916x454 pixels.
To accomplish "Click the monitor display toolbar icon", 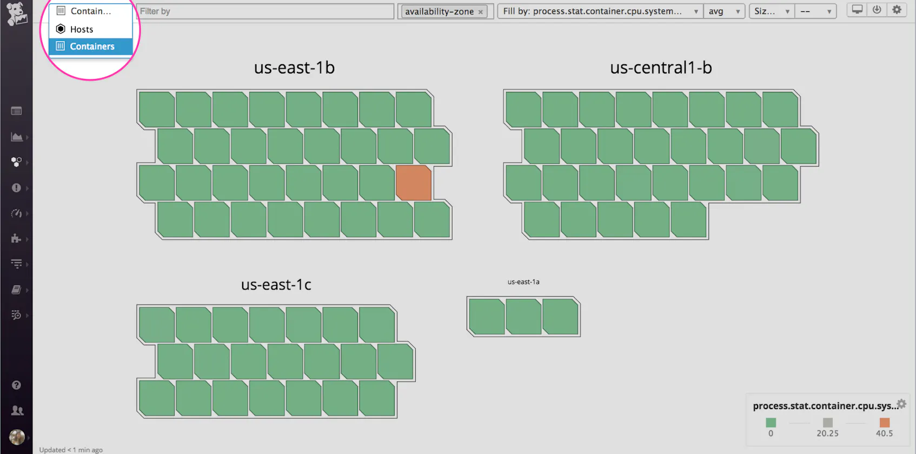I will (x=857, y=10).
